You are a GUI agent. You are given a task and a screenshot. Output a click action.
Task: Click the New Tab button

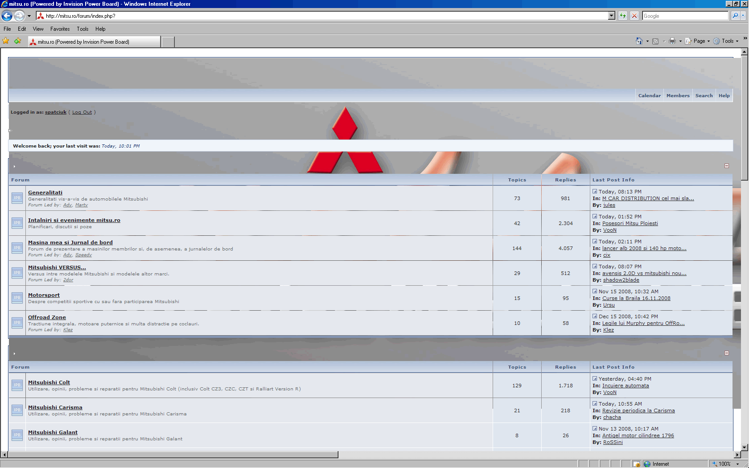pyautogui.click(x=168, y=42)
